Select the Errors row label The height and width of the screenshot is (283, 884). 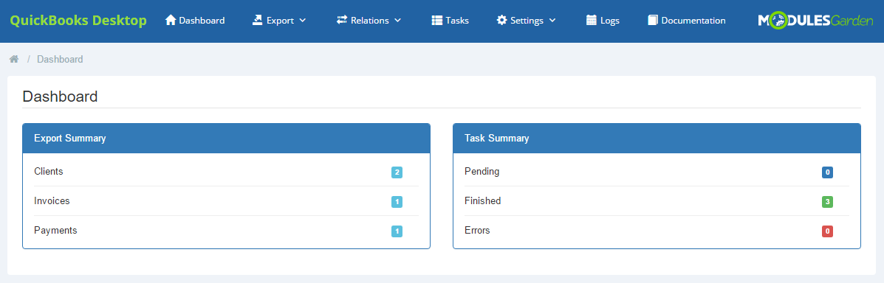pyautogui.click(x=477, y=230)
